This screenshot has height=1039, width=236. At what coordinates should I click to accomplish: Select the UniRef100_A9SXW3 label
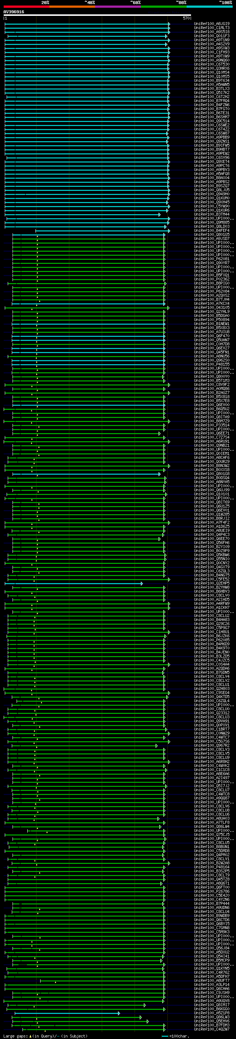click(x=212, y=48)
